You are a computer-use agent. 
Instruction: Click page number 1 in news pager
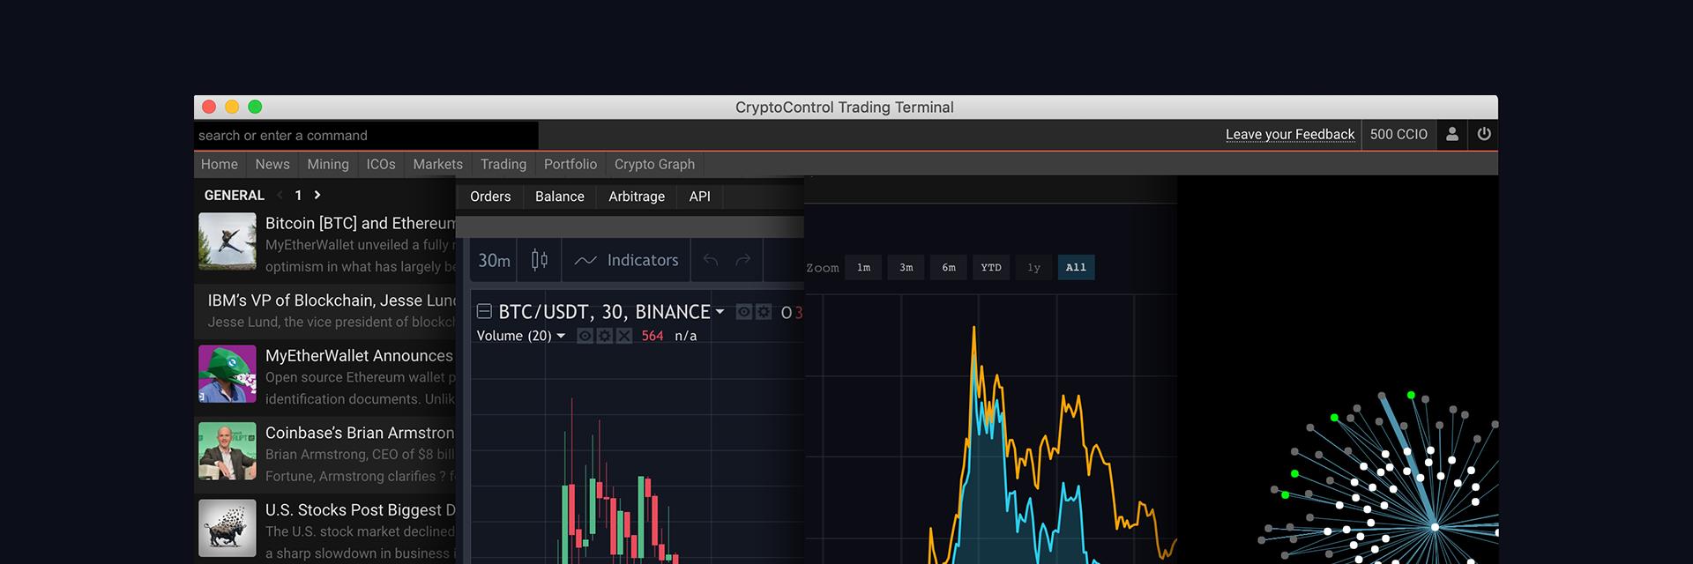[298, 195]
